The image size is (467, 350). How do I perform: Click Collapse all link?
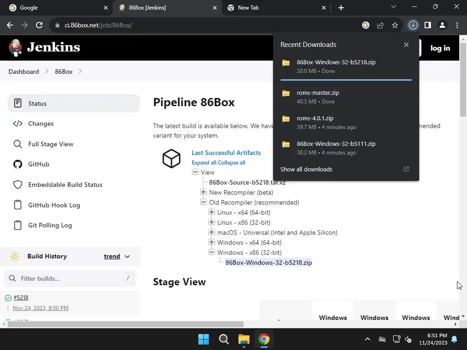pos(232,163)
